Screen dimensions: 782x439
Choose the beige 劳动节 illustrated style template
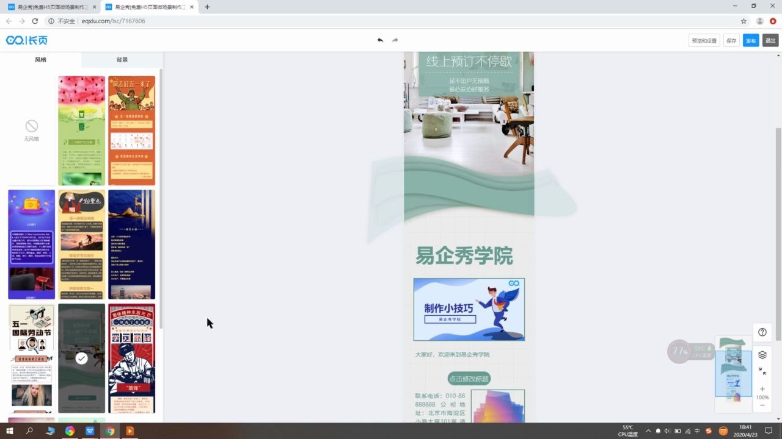[81, 244]
